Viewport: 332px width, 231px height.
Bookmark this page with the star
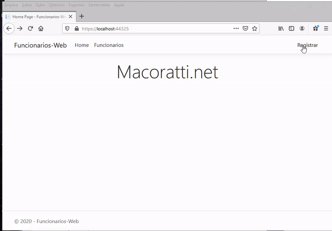pos(254,29)
